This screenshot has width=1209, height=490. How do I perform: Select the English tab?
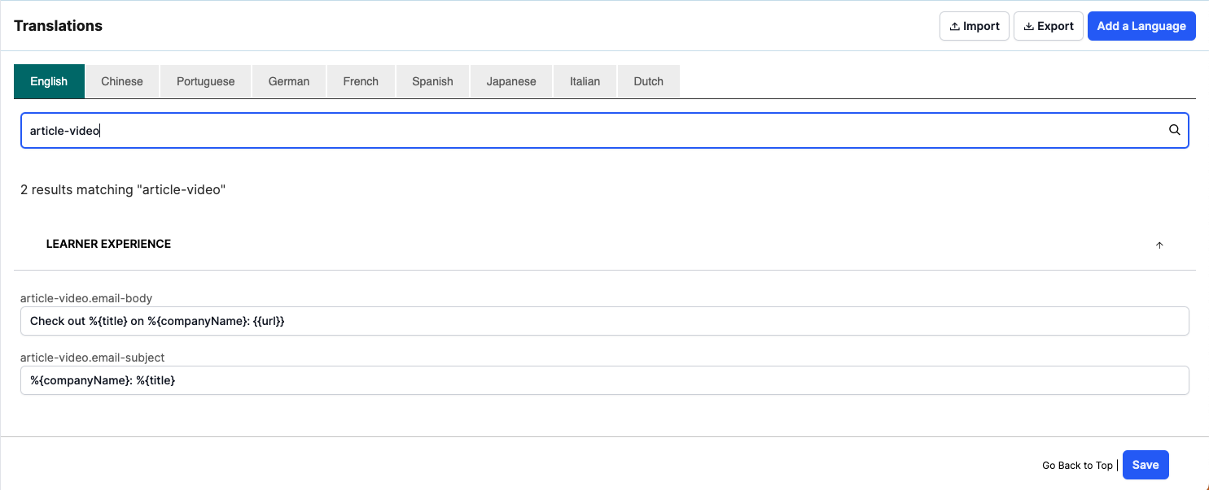pos(49,81)
